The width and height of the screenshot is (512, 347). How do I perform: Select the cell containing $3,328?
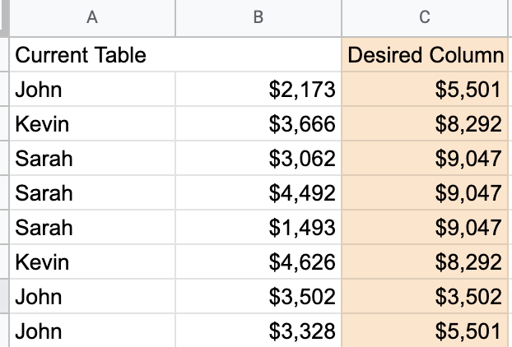(258, 331)
